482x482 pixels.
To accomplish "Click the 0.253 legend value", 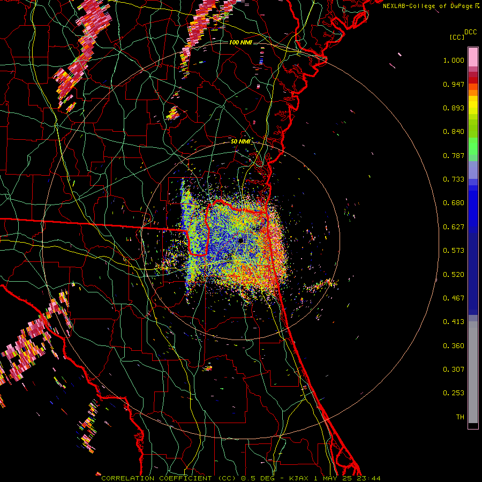I will [x=454, y=393].
